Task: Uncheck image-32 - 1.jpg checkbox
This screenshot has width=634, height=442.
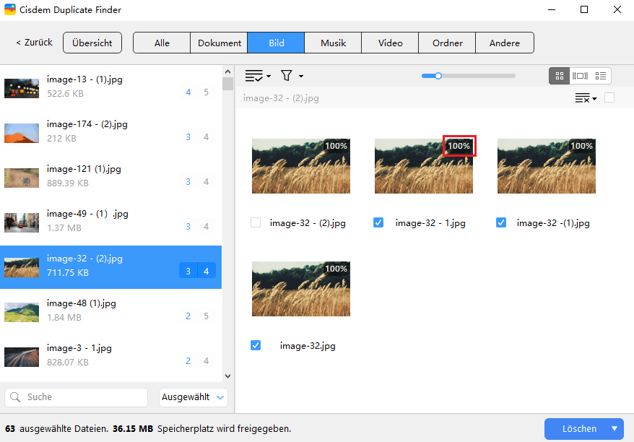Action: [378, 222]
